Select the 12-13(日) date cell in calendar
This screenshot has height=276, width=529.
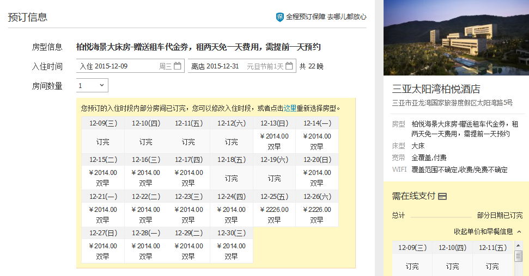click(274, 123)
